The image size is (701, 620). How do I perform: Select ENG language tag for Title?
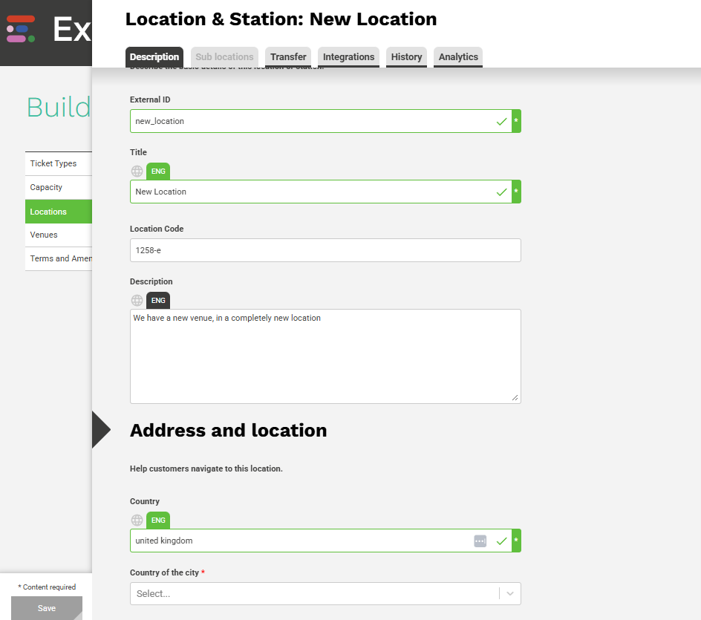pyautogui.click(x=158, y=172)
